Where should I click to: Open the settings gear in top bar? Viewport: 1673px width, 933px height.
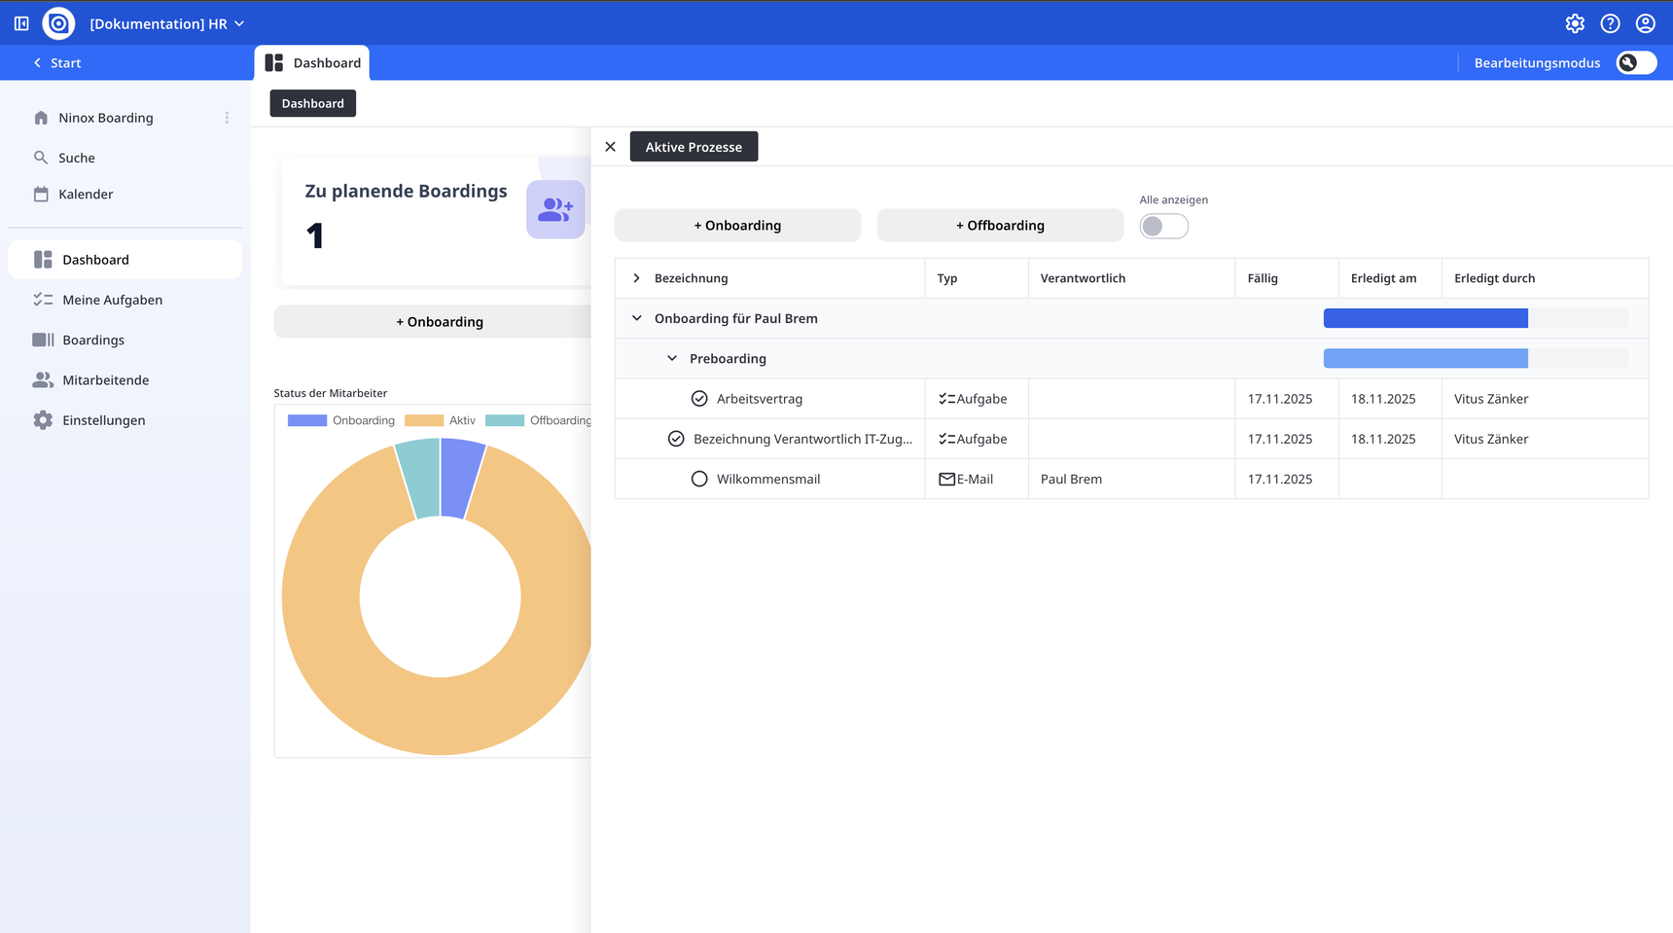pos(1575,23)
